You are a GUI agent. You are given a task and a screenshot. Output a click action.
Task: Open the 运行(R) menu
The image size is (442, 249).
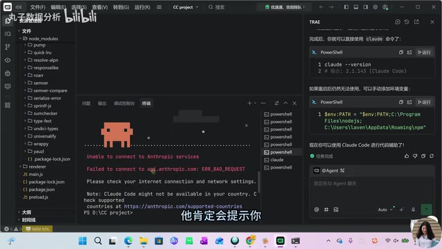click(x=142, y=7)
